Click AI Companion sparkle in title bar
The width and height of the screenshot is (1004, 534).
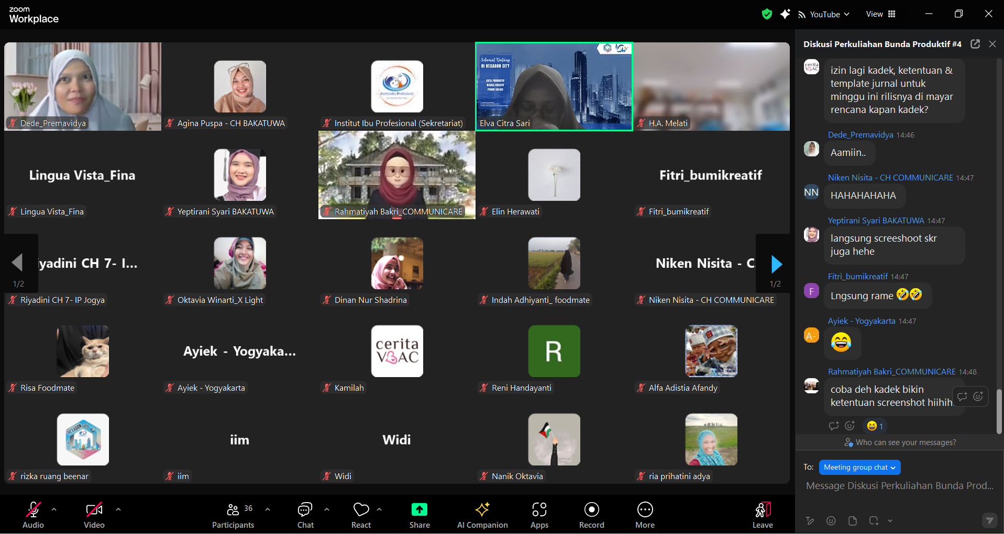pyautogui.click(x=785, y=14)
